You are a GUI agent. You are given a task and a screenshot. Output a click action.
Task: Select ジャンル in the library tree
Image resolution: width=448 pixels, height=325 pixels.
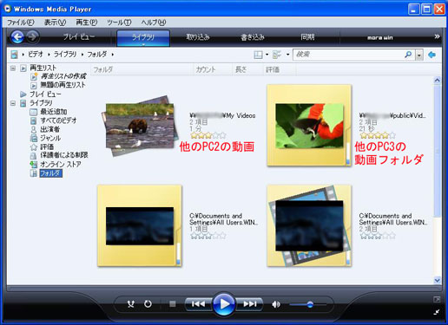(x=50, y=138)
